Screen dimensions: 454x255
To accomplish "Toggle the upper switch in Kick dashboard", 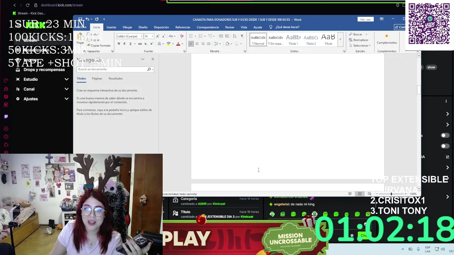I will point(445,135).
